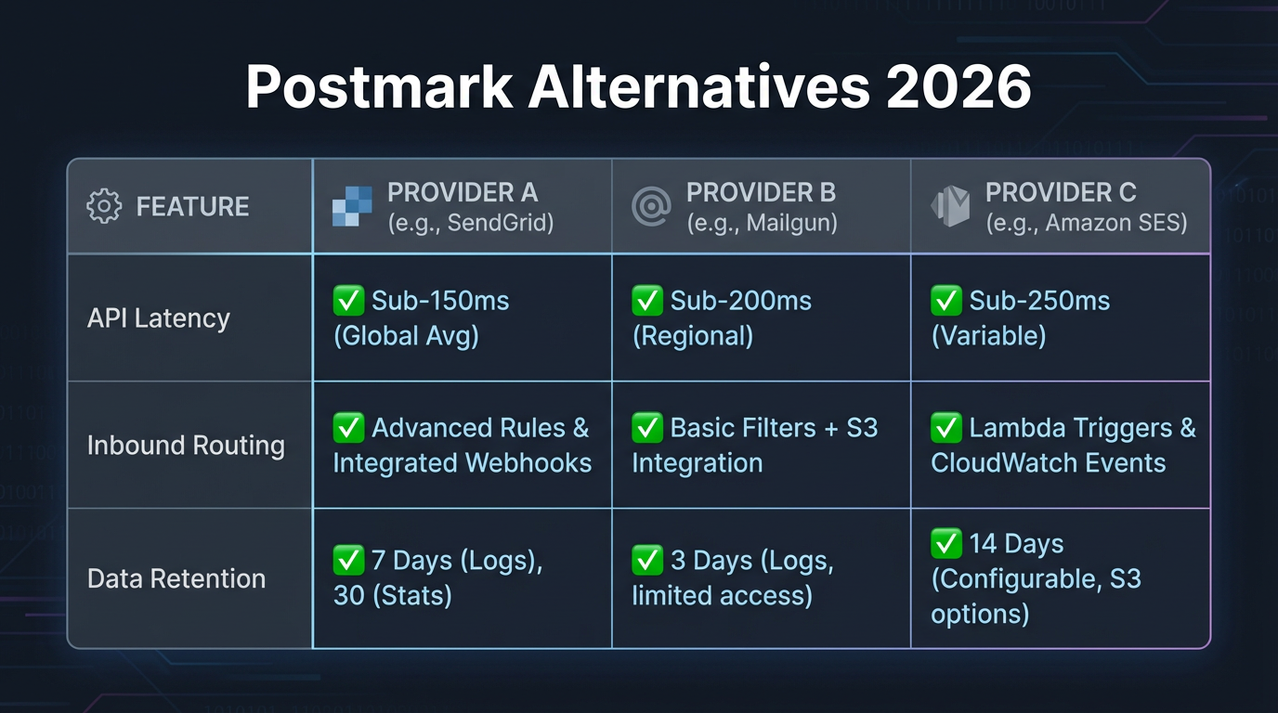Click green checkmark next to Sub-200ms
This screenshot has height=713, width=1278.
(x=647, y=301)
